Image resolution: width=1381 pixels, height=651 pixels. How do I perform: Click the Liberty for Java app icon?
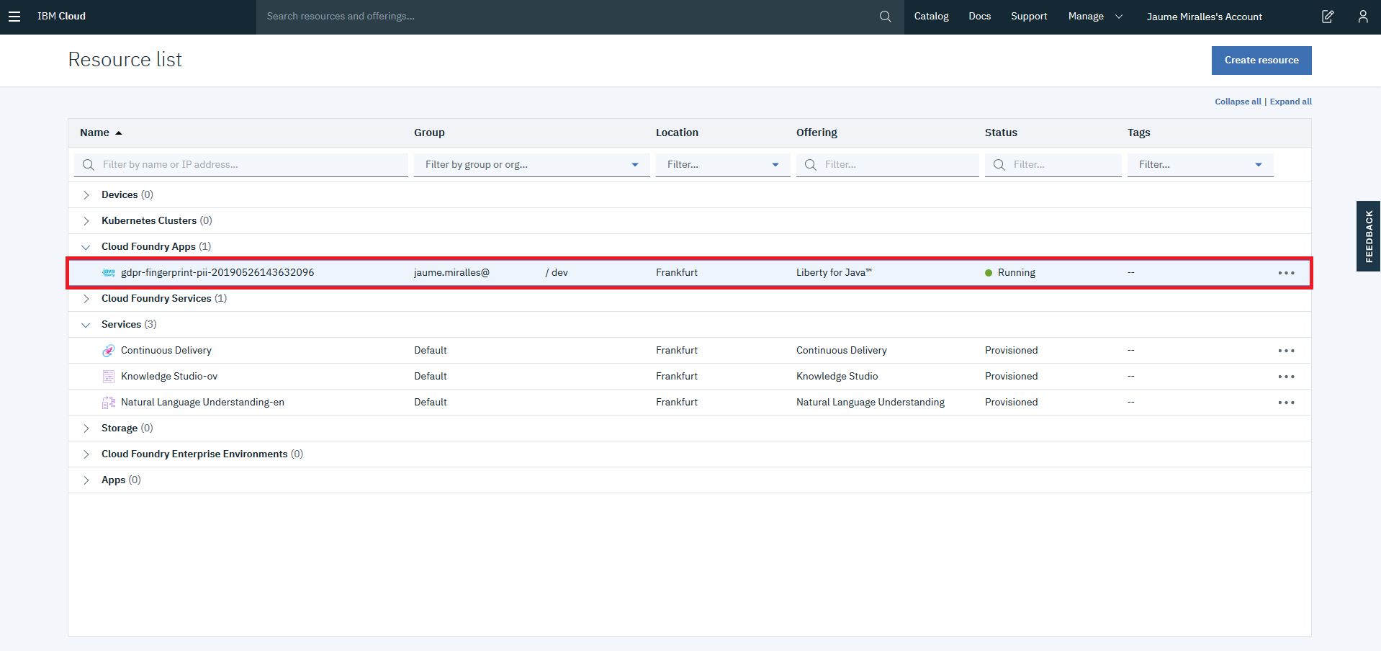(109, 272)
